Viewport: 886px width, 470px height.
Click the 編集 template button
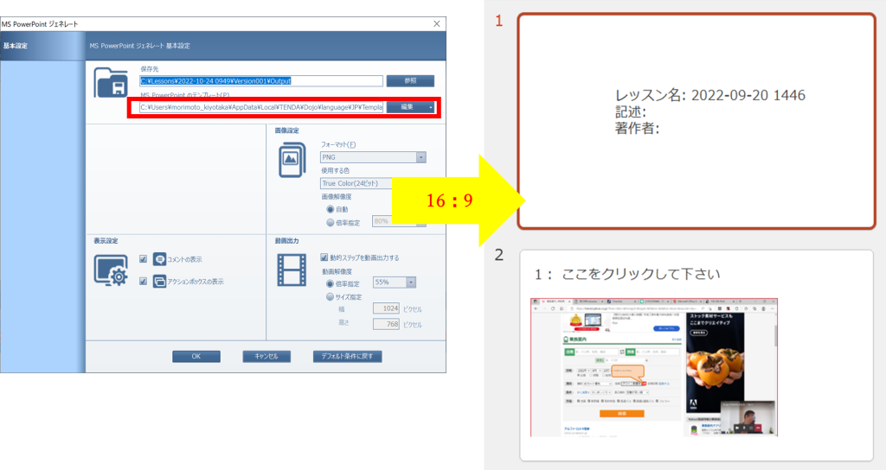pos(407,106)
